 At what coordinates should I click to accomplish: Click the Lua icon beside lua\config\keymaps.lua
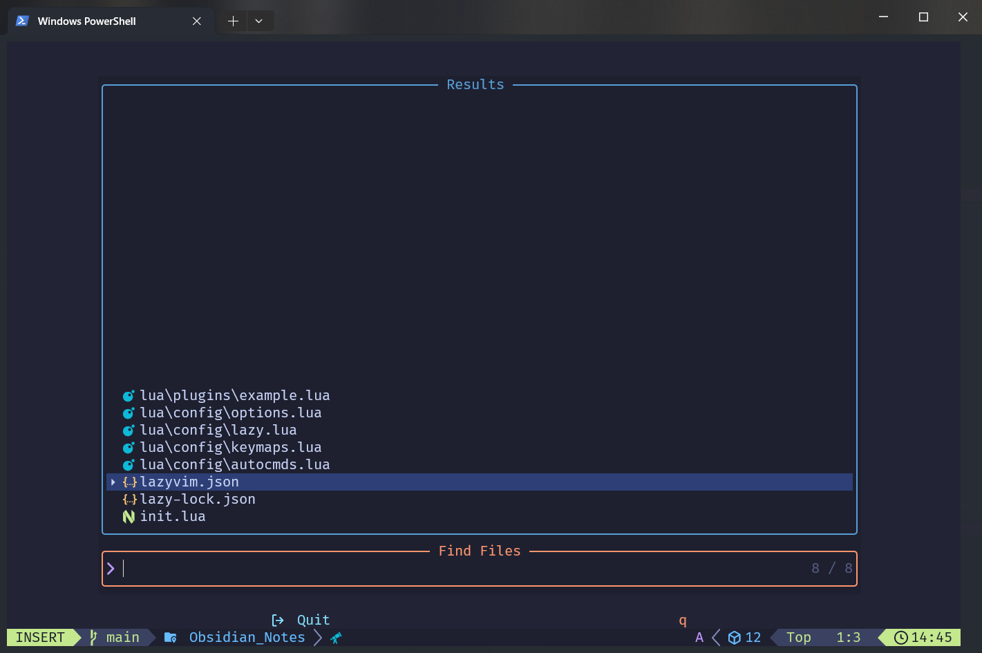tap(129, 448)
